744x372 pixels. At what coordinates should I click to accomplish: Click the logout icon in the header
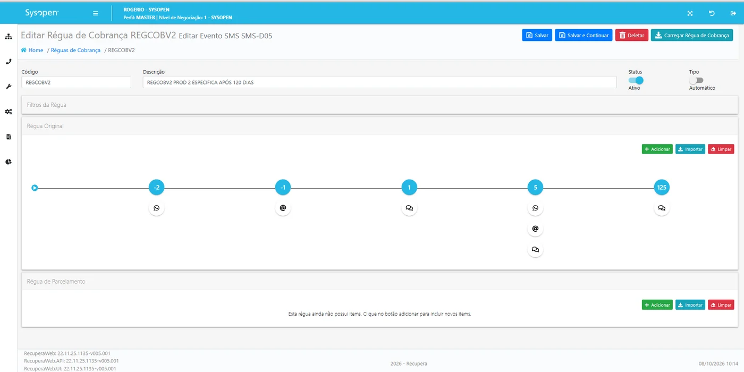(733, 13)
